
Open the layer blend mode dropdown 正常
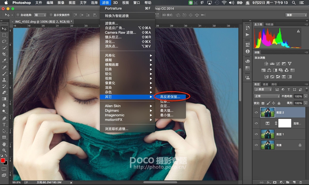(267, 96)
